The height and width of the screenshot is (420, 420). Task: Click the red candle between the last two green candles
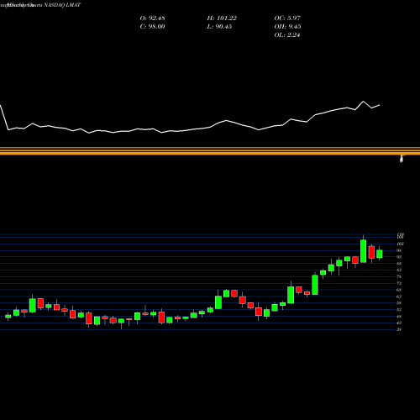click(x=371, y=252)
